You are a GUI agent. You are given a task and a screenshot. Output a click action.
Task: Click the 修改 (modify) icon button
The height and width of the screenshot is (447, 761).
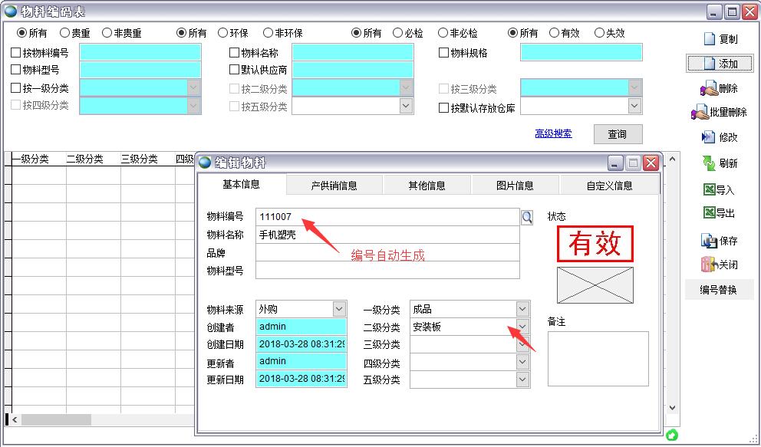[719, 137]
